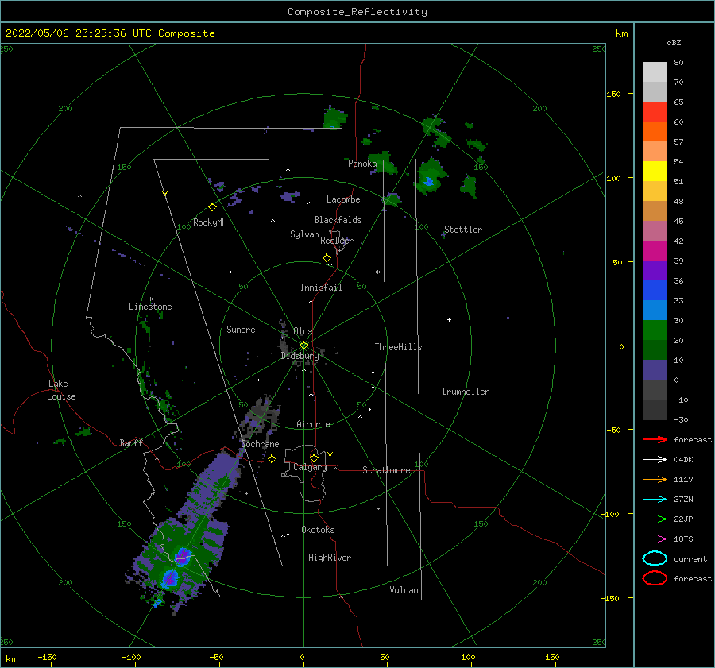Click the yellow diamond marker below RedDeer
The image size is (715, 668).
click(327, 258)
